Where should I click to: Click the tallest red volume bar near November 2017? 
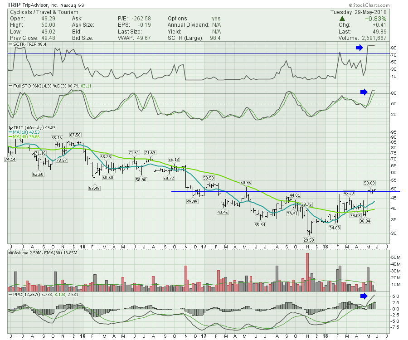pyautogui.click(x=307, y=272)
